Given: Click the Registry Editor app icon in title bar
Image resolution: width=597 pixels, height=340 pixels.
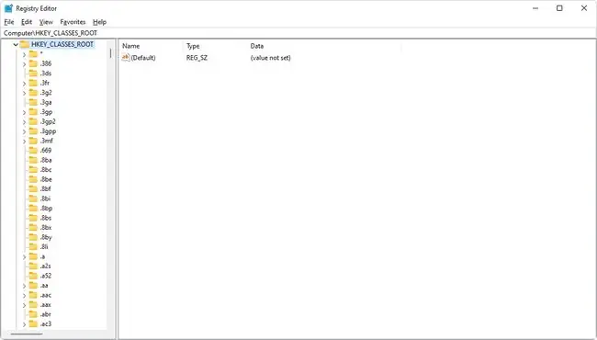Looking at the screenshot, I should [x=8, y=8].
